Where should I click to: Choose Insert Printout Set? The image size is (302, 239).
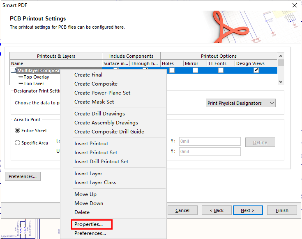96,153
